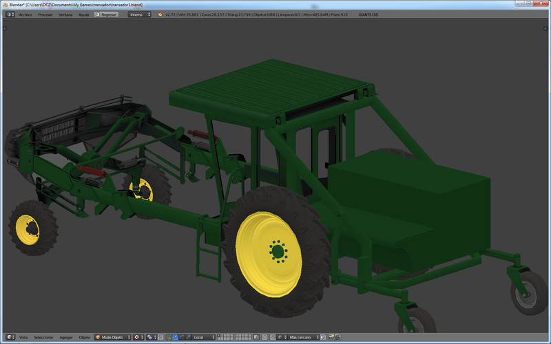
Task: Select the rotate manipulator icon
Action: [180, 337]
